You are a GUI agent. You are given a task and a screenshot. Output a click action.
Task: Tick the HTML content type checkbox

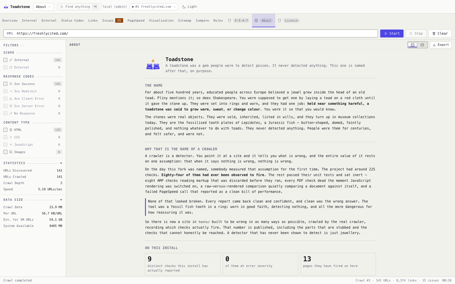coord(5,130)
